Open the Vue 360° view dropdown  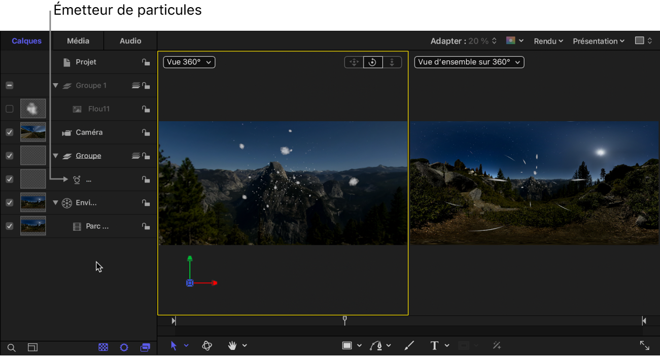coord(189,62)
